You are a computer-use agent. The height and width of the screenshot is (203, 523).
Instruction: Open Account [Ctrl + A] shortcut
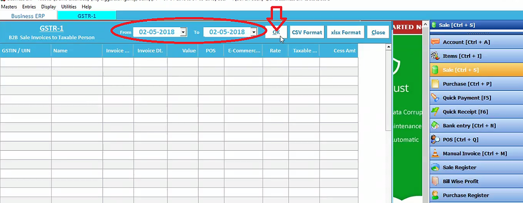click(476, 42)
